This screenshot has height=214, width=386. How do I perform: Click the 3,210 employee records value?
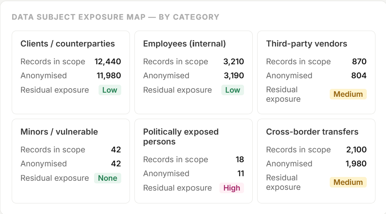click(x=234, y=61)
